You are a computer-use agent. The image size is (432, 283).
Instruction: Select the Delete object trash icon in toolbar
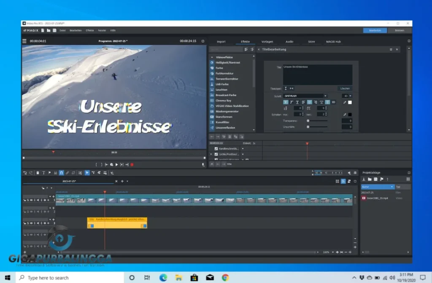[38, 172]
